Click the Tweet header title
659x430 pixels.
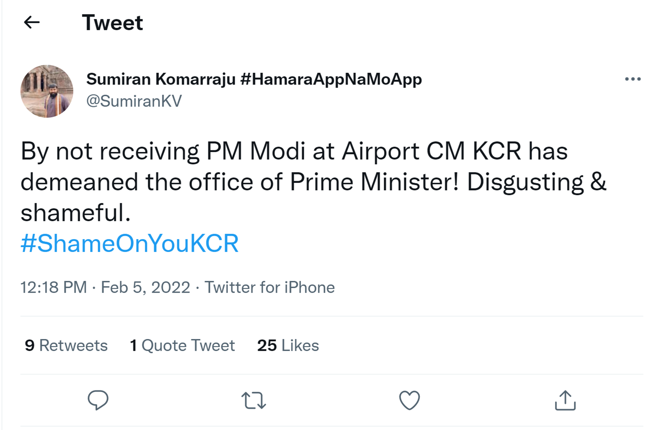112,23
